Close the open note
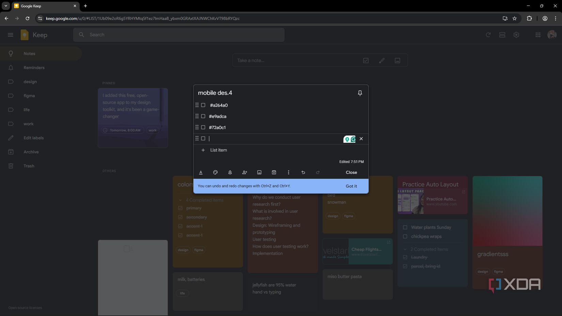The image size is (562, 316). [351, 172]
